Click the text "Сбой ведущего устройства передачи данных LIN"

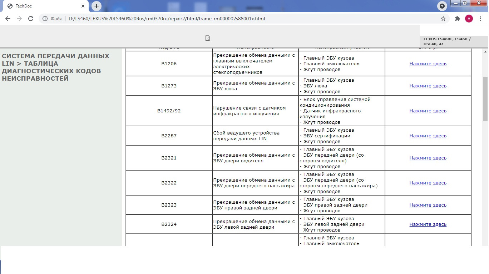tap(247, 136)
